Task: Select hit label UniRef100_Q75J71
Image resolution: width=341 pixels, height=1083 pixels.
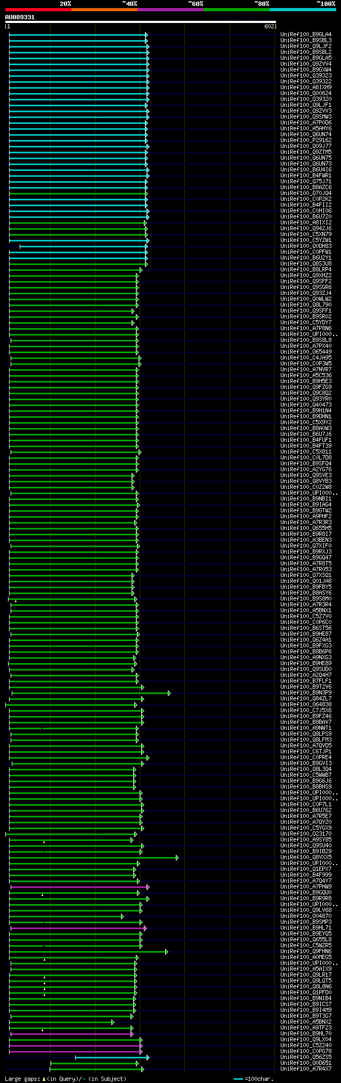Action: tap(306, 182)
